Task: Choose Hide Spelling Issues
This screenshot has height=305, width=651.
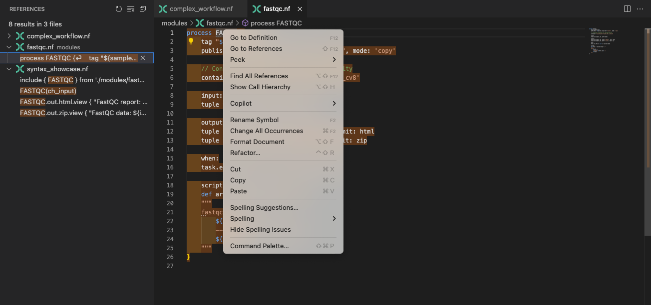Action: point(283,230)
